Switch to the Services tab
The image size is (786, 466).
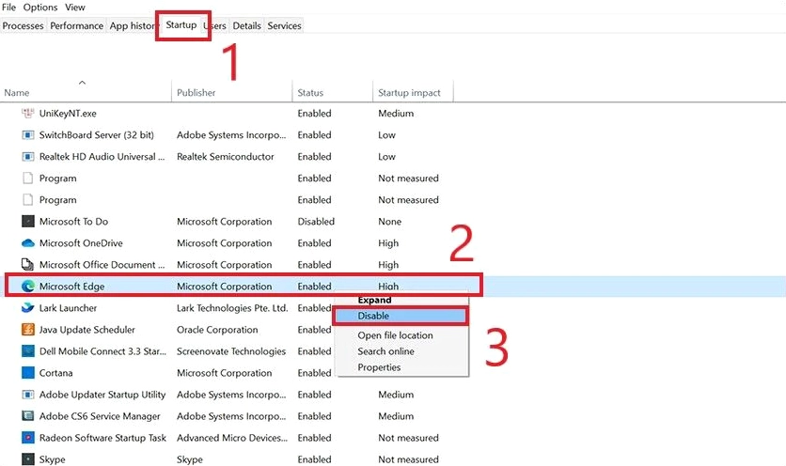[x=284, y=25]
